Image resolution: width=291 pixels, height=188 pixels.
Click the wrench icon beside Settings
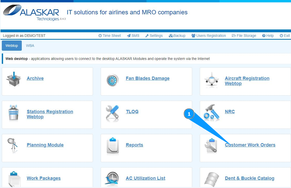[x=147, y=36]
